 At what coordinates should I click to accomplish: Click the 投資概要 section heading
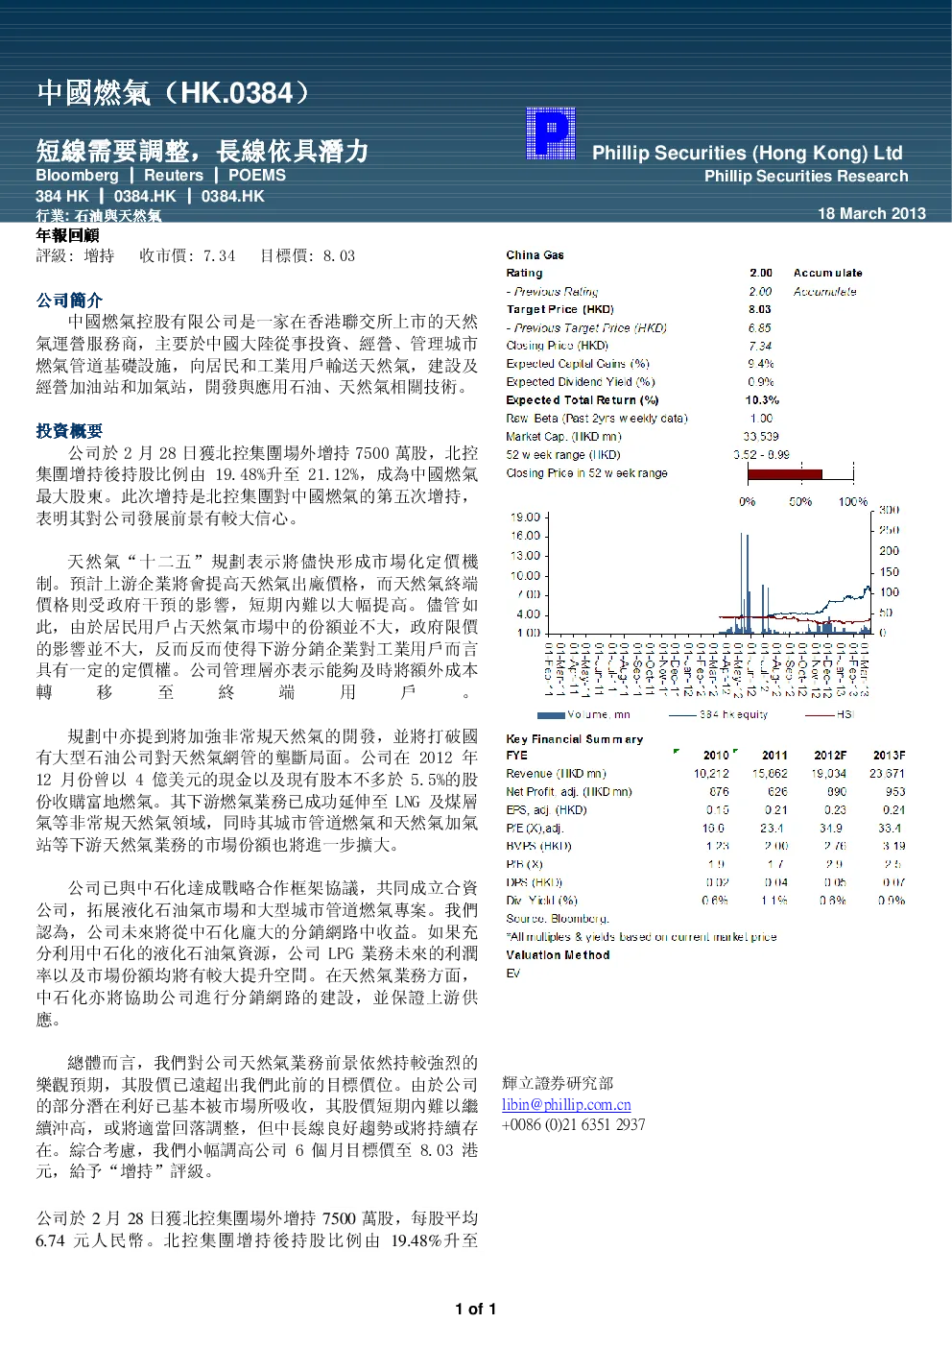pos(69,431)
